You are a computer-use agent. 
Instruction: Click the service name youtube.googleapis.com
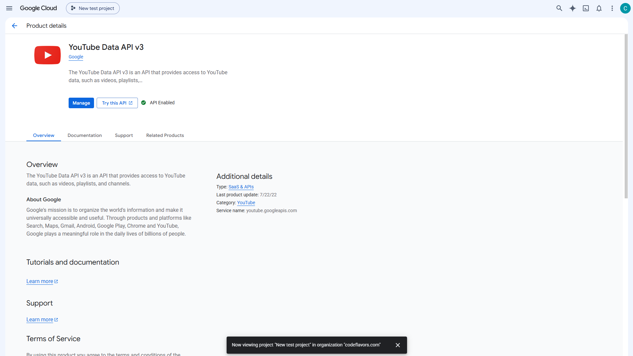pos(271,210)
